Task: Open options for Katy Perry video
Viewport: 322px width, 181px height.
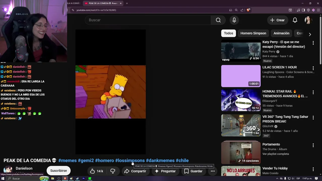Action: tap(313, 43)
